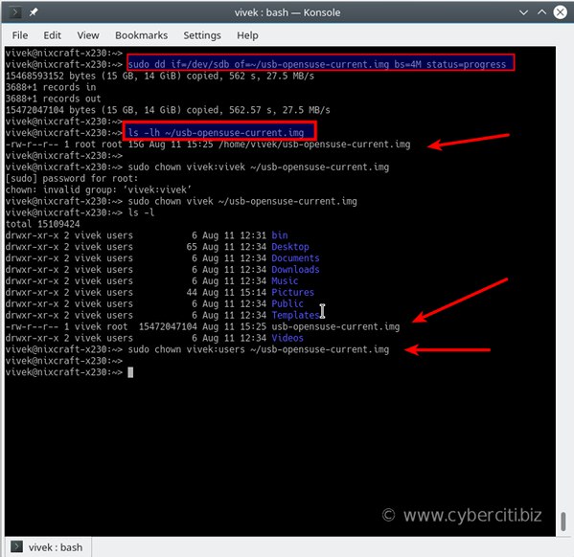Click the 'Music' directory name
574x557 pixels.
(285, 280)
